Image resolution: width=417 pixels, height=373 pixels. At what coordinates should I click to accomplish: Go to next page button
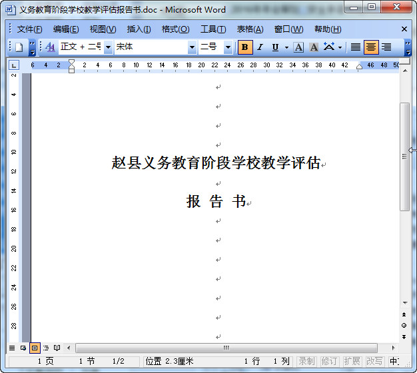pyautogui.click(x=404, y=337)
